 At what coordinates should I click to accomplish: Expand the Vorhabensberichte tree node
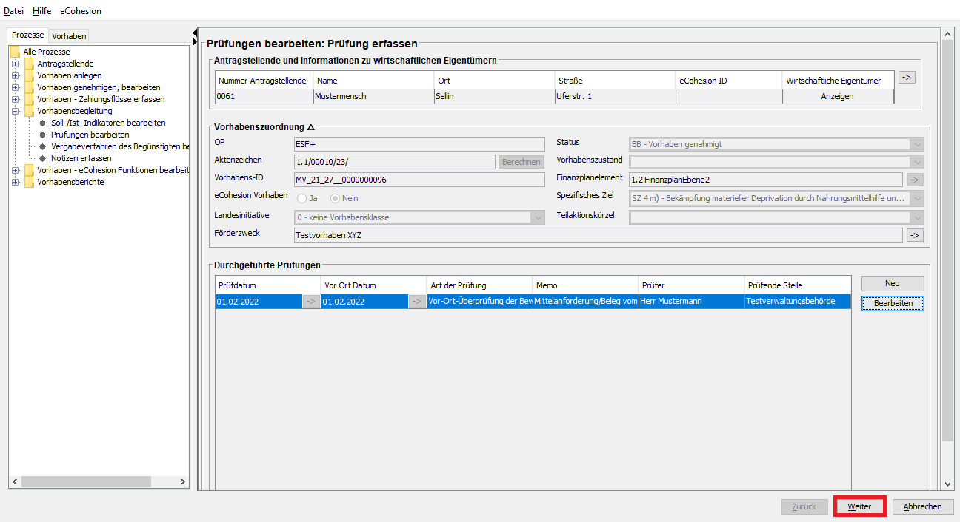pyautogui.click(x=15, y=182)
